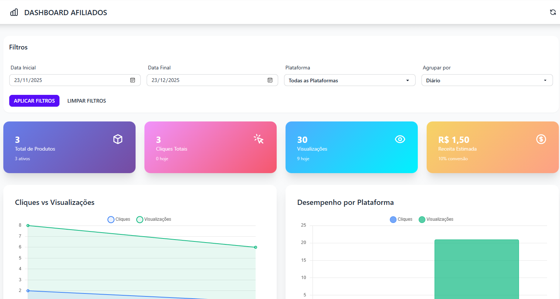Open the calendar icon for Data Final
Screen dimensions: 560x299
click(270, 80)
